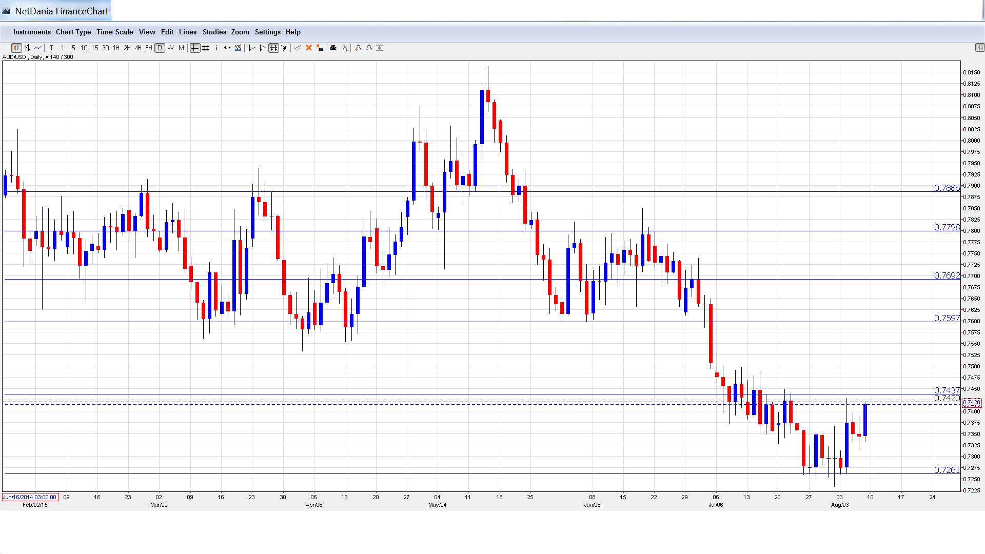Click delete all lines icon

pos(320,48)
